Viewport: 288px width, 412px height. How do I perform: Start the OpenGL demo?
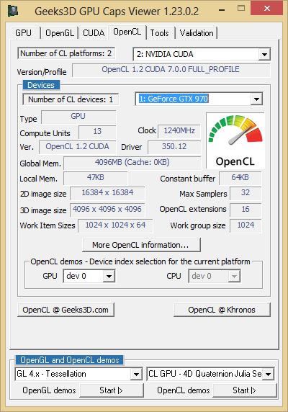pyautogui.click(x=112, y=390)
